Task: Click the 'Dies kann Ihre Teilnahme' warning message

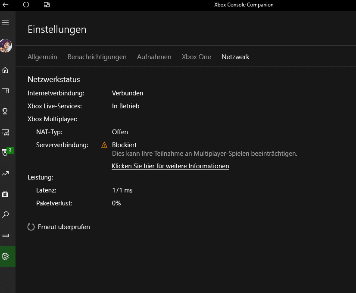Action: [205, 154]
